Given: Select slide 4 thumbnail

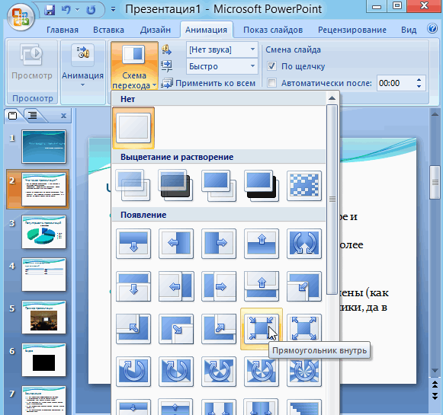Looking at the screenshot, I should 43,274.
